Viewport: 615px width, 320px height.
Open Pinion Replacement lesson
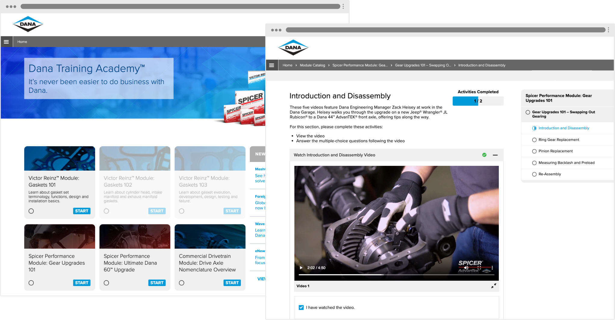pyautogui.click(x=556, y=151)
